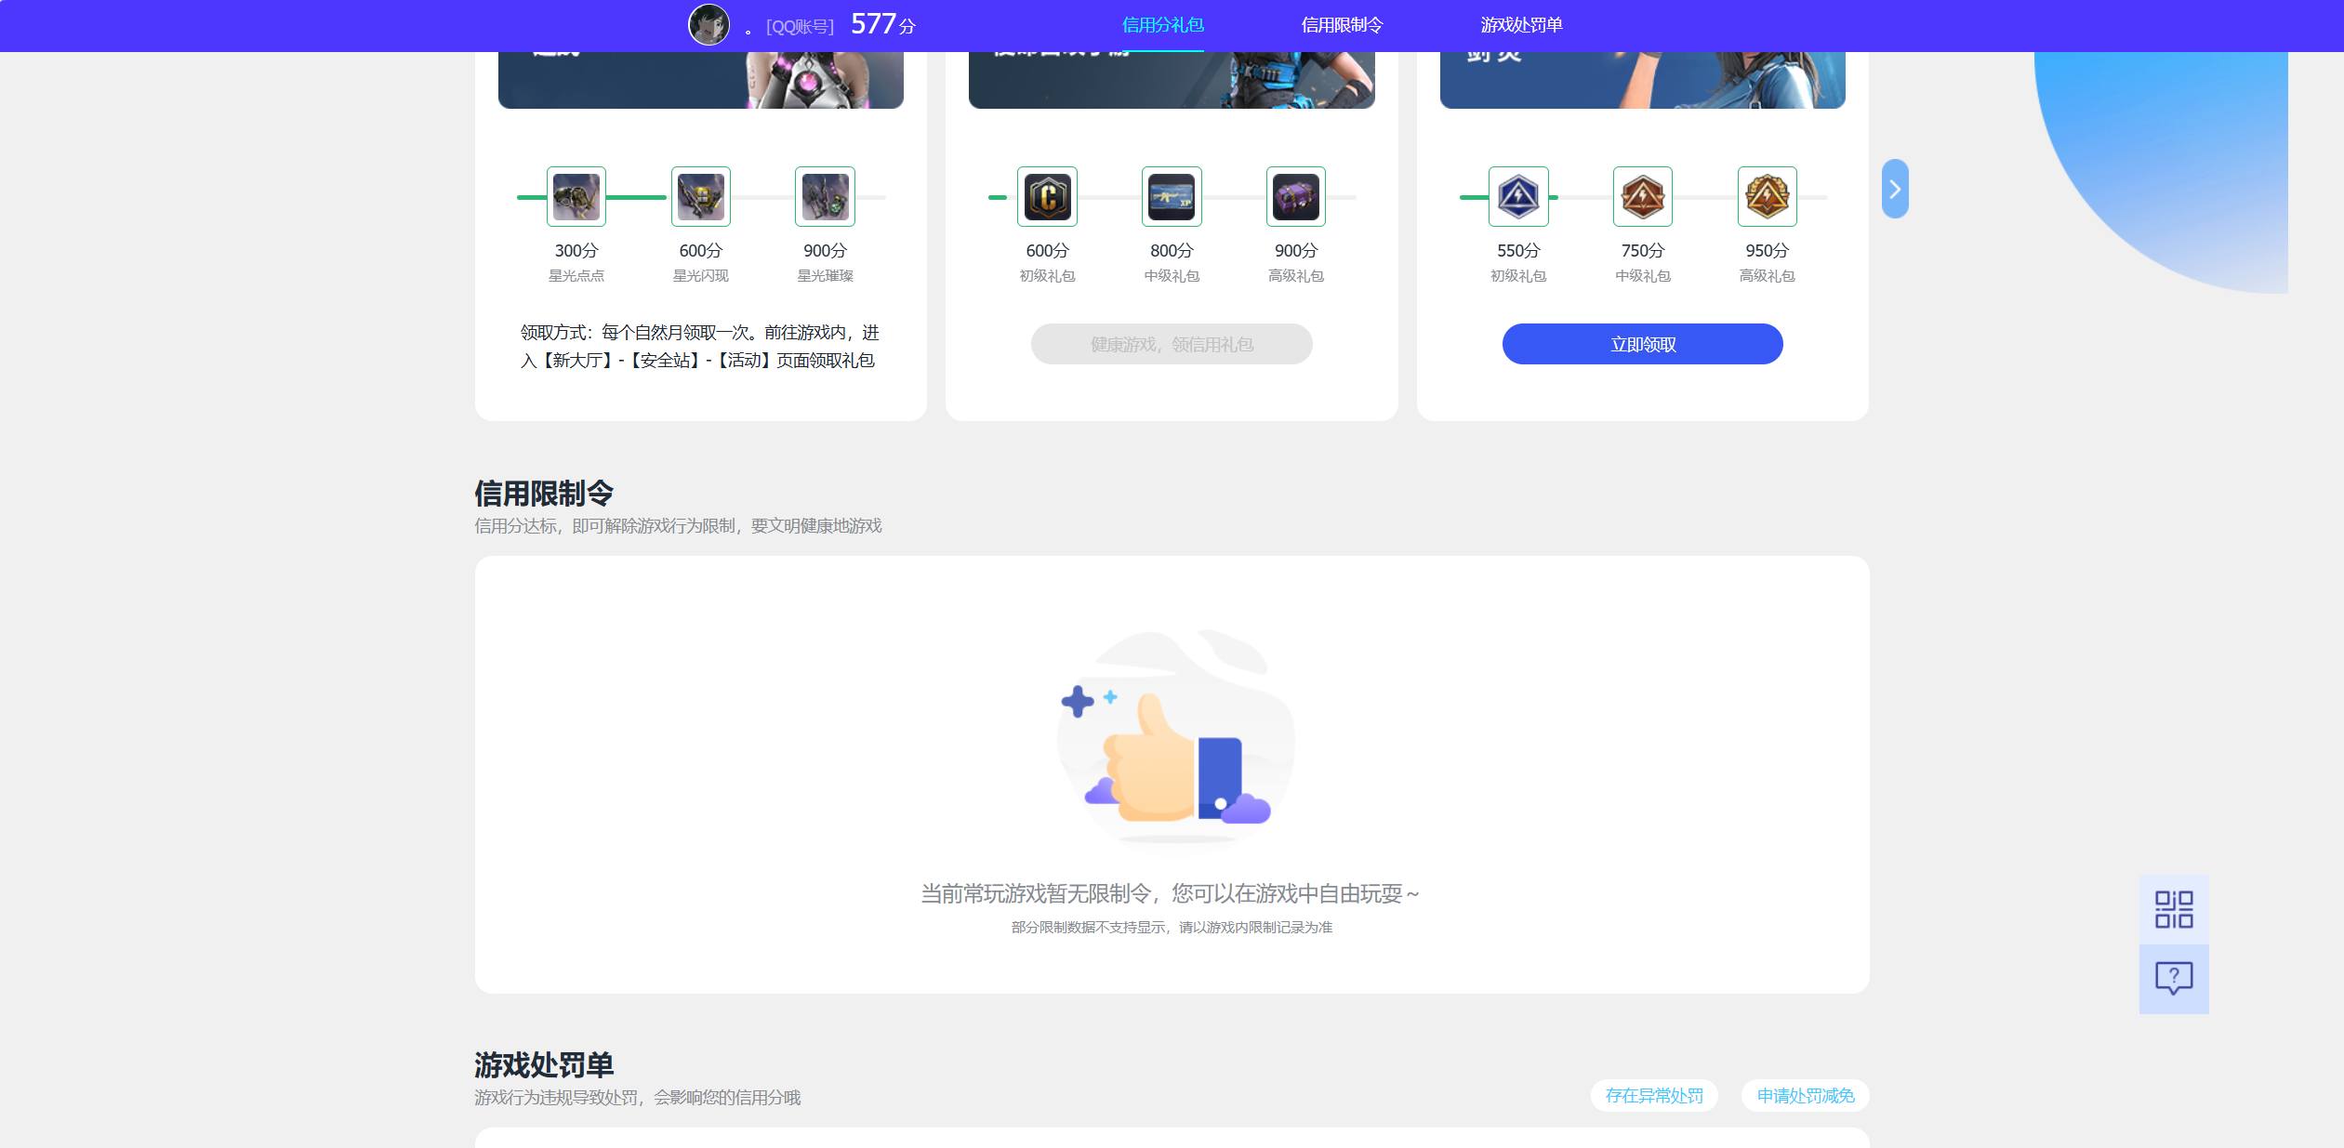
Task: Click the 信用限制令 section heading
Action: tap(544, 493)
